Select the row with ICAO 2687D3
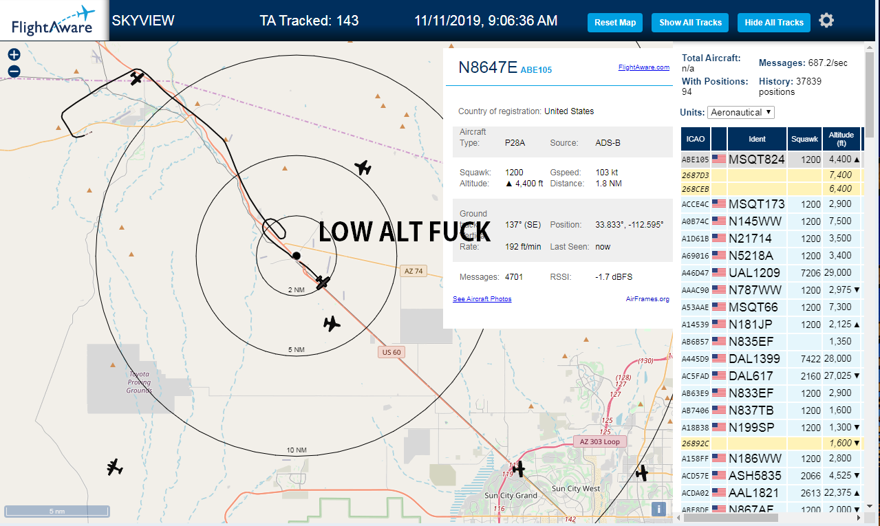The width and height of the screenshot is (880, 526). (x=771, y=175)
